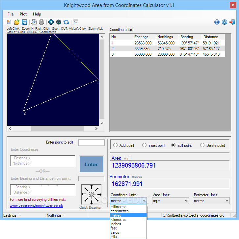Select coordinate row 2 in the list
This screenshot has height=239, width=239.
click(167, 49)
